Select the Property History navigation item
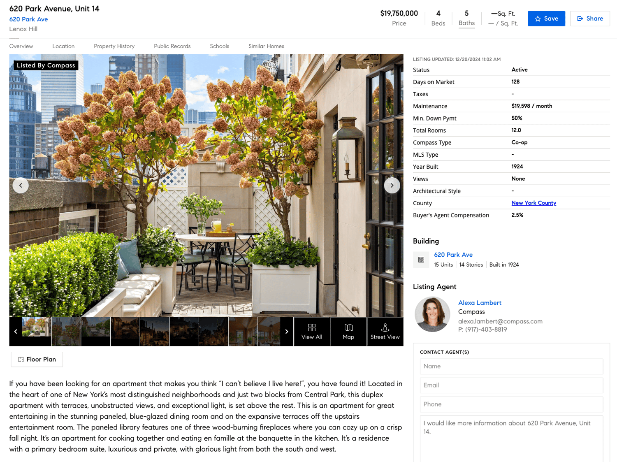 pyautogui.click(x=114, y=46)
